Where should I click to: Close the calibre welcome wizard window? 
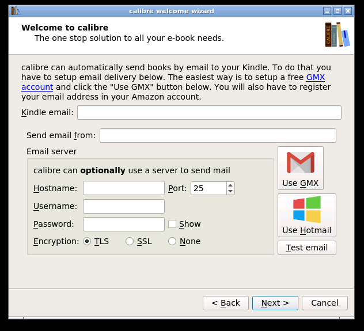click(348, 11)
